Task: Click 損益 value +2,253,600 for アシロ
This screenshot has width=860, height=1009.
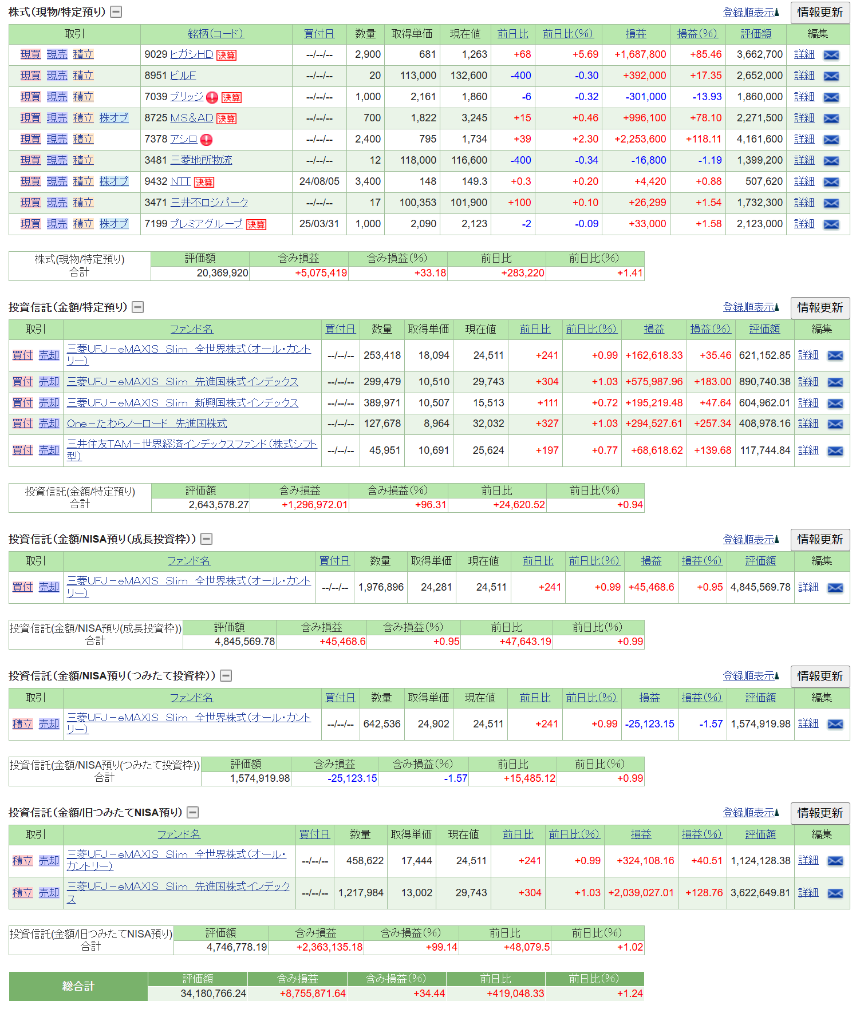Action: (640, 139)
